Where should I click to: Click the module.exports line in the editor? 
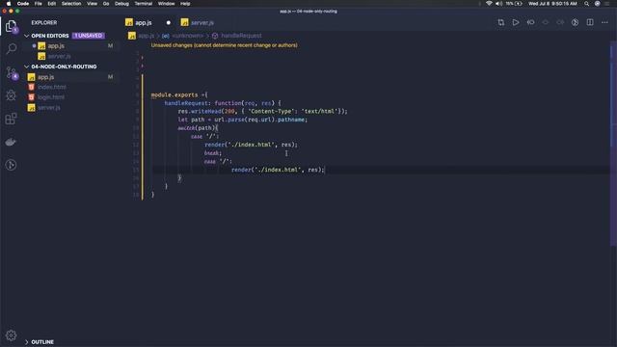[x=179, y=94]
